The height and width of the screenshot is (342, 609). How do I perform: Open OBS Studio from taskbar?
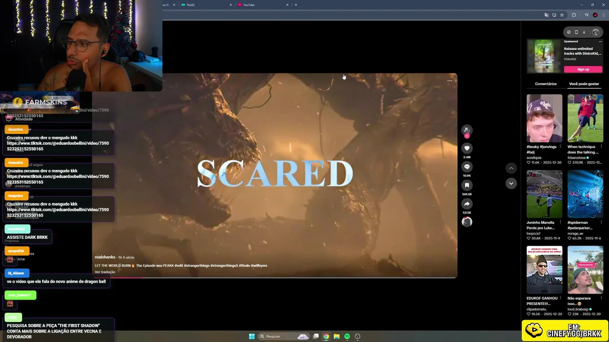pos(357,336)
